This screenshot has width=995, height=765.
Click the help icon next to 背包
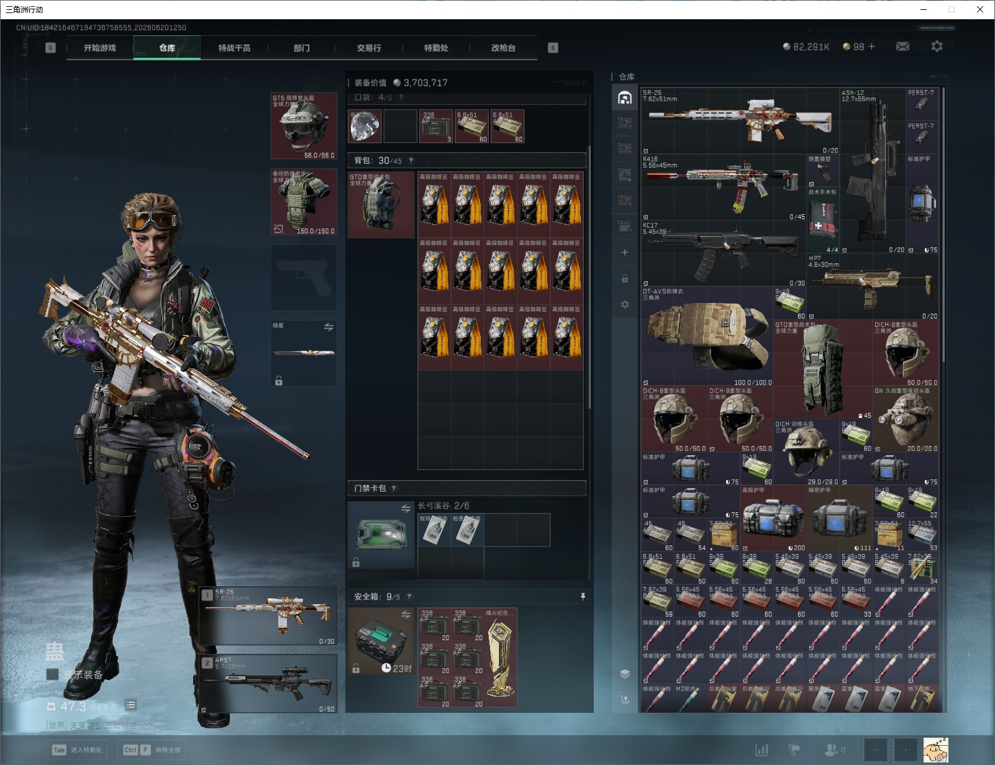(x=411, y=161)
